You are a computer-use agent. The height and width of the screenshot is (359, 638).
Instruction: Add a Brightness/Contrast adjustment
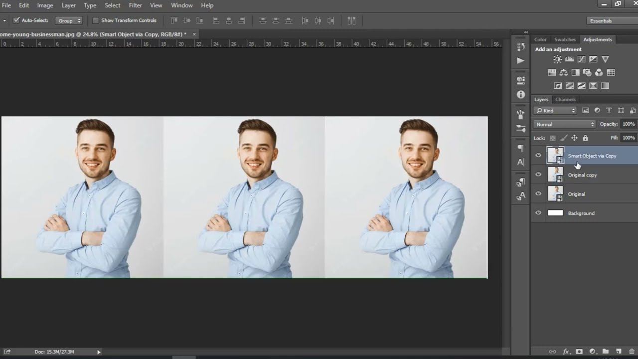click(557, 59)
